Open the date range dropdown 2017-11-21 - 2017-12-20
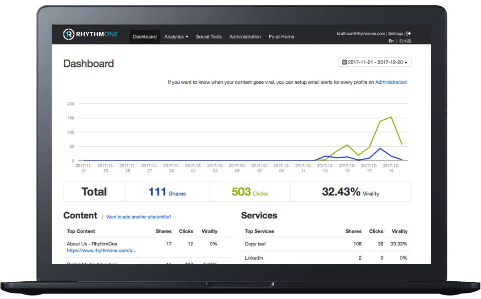This screenshot has height=299, width=481. pyautogui.click(x=375, y=62)
